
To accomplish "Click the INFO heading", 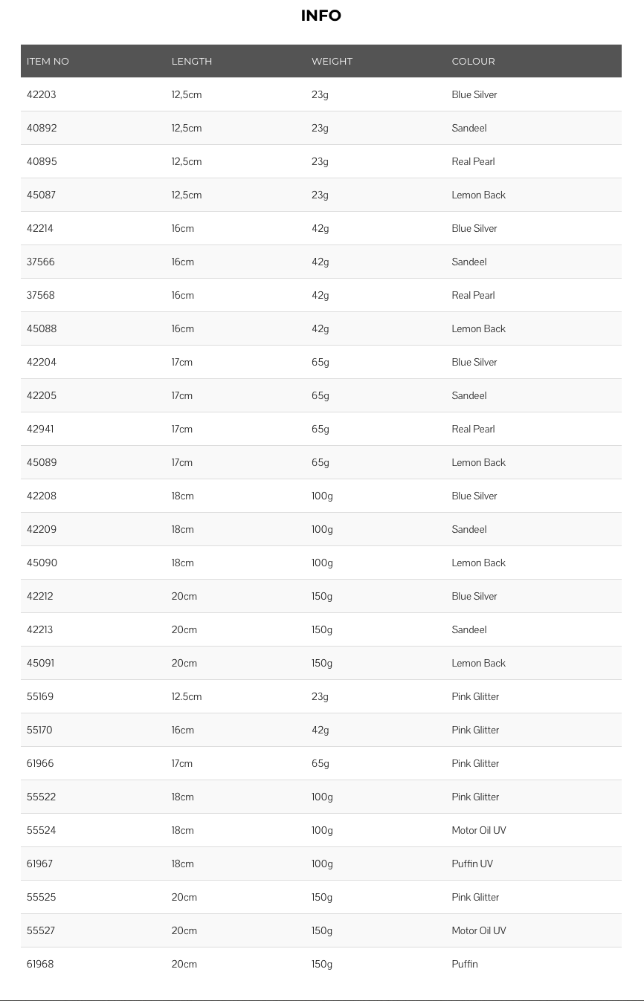I will [321, 16].
